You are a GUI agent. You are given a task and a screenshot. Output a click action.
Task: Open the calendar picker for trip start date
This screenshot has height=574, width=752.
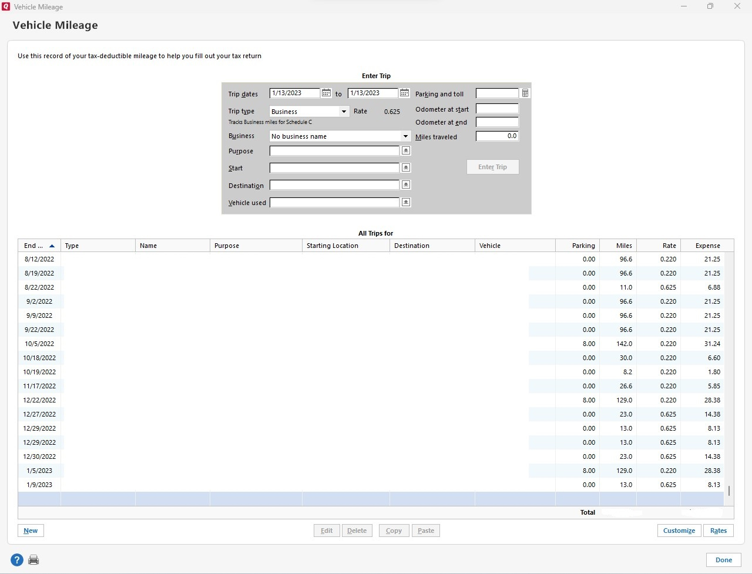click(x=326, y=92)
